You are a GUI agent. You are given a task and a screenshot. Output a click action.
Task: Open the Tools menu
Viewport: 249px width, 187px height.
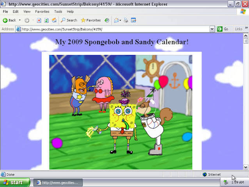pos(58,12)
